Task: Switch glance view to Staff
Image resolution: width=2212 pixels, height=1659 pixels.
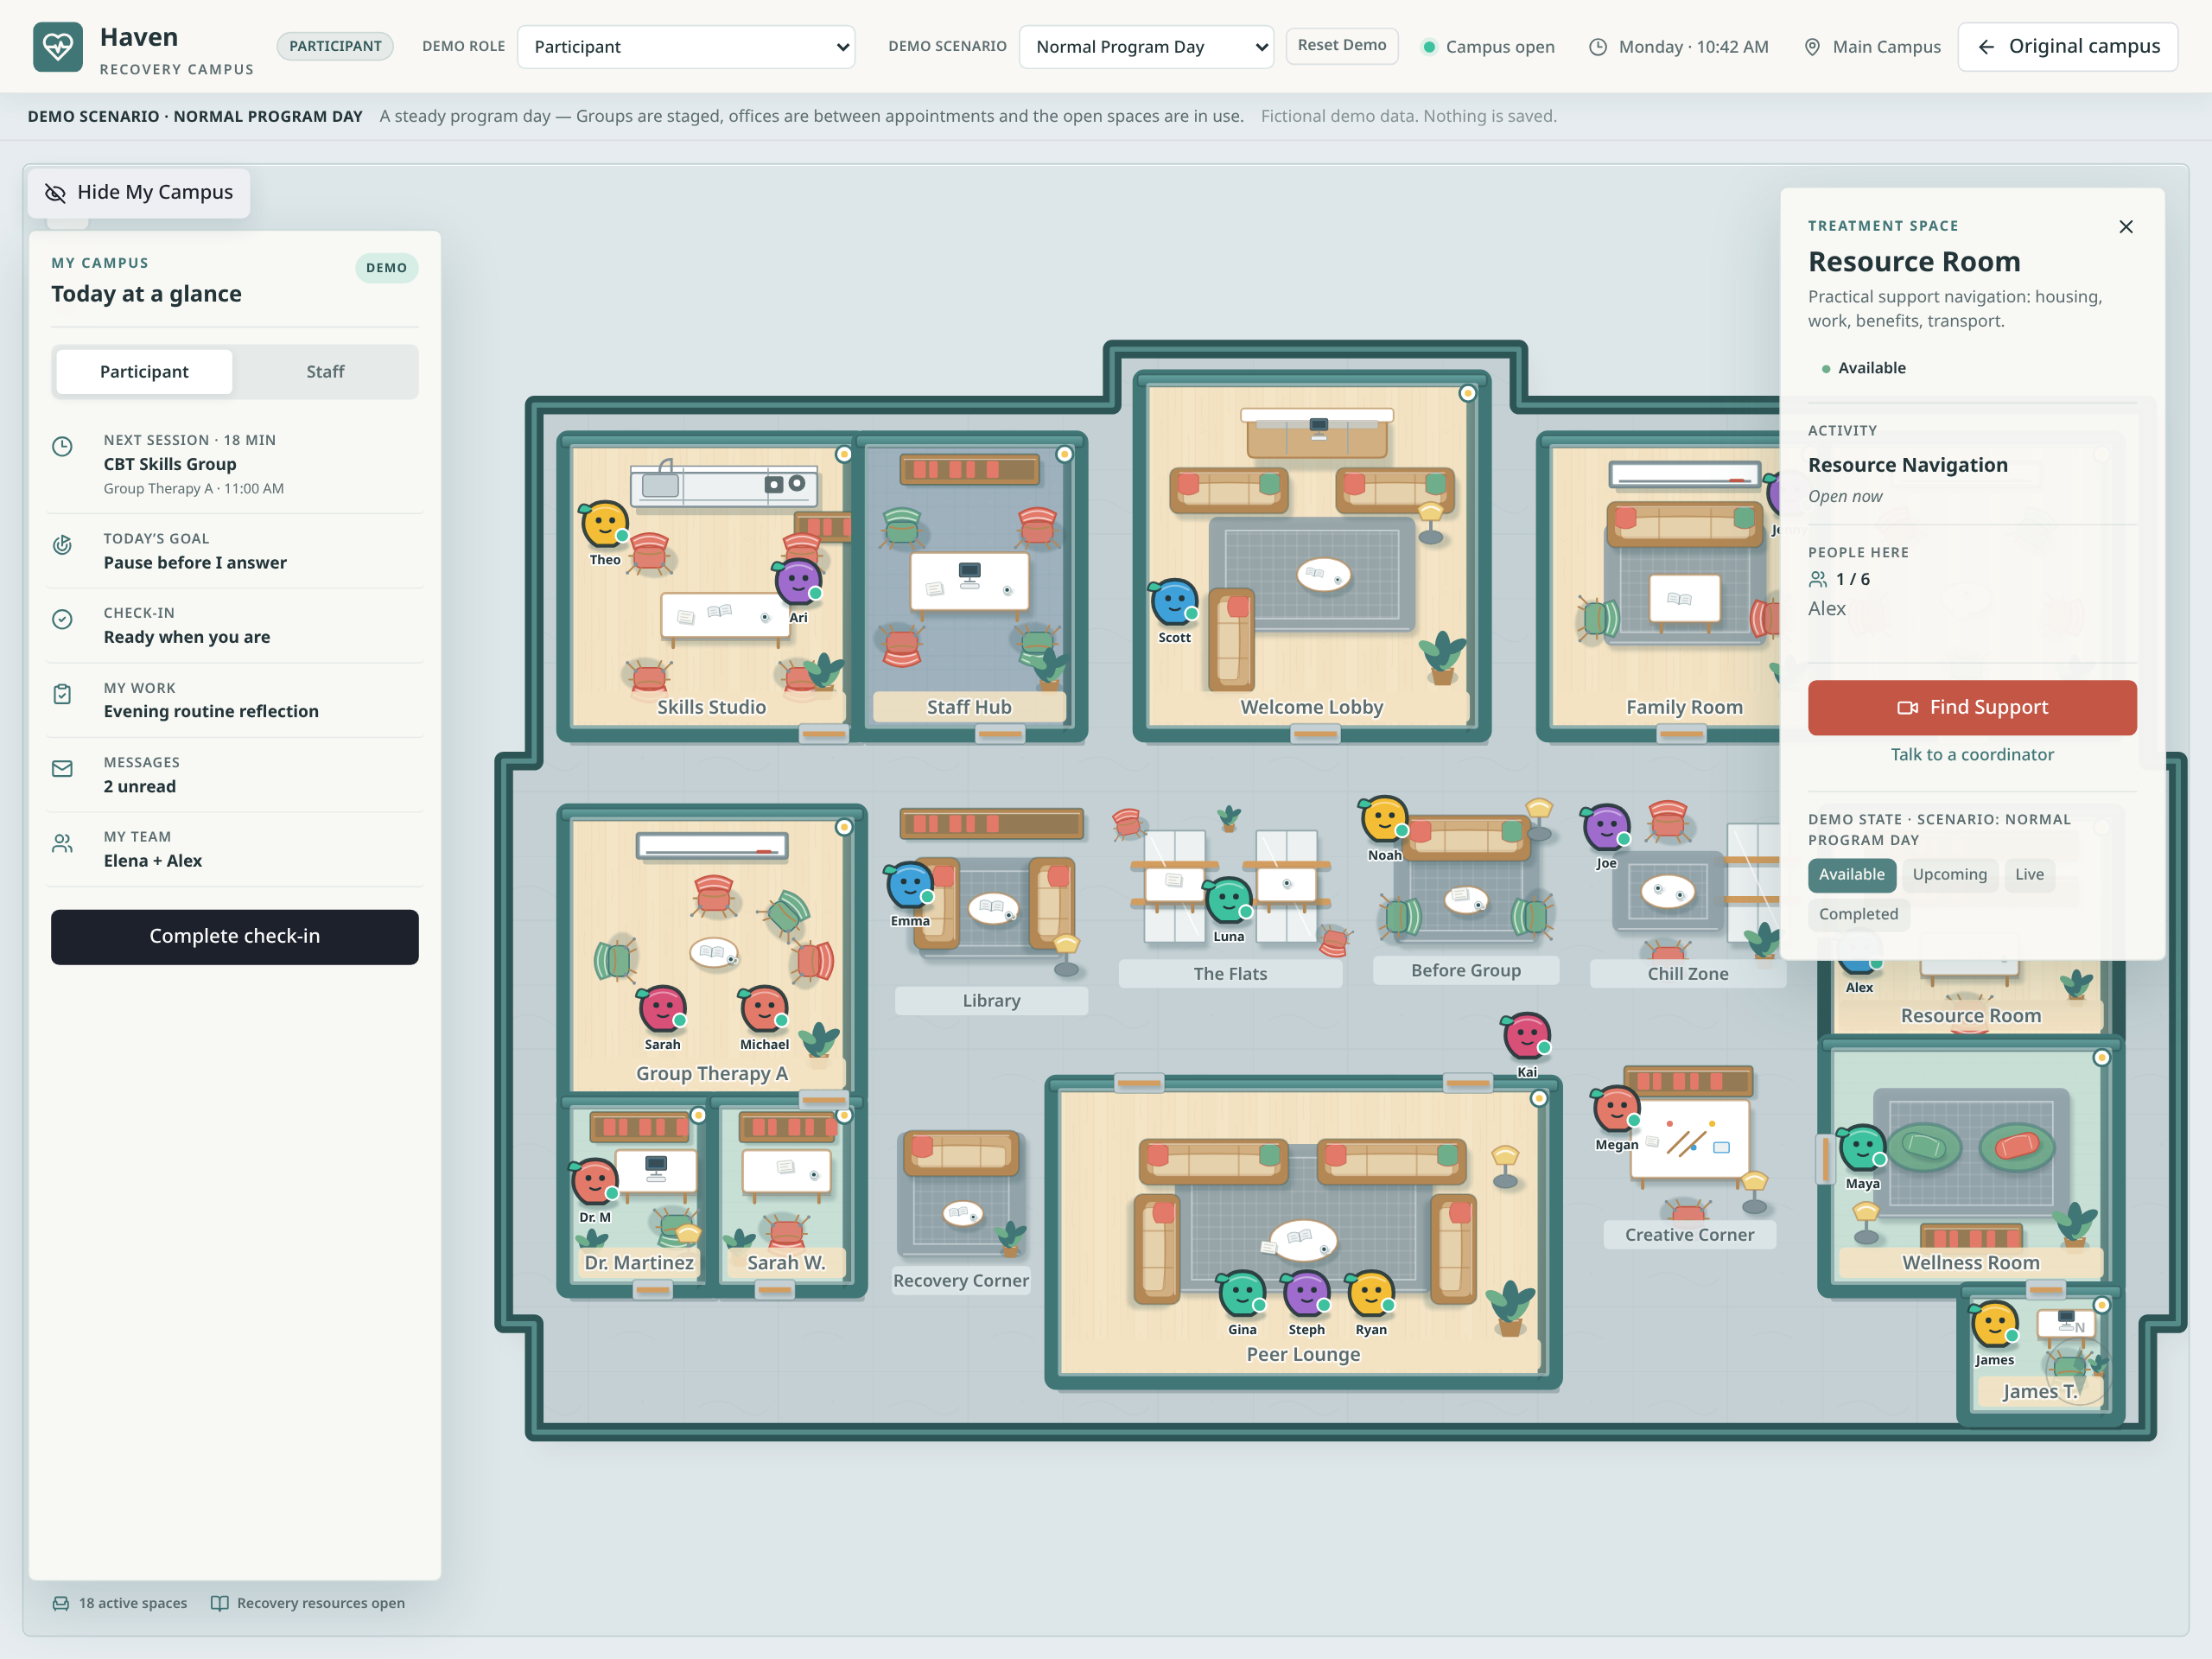Action: tap(325, 372)
